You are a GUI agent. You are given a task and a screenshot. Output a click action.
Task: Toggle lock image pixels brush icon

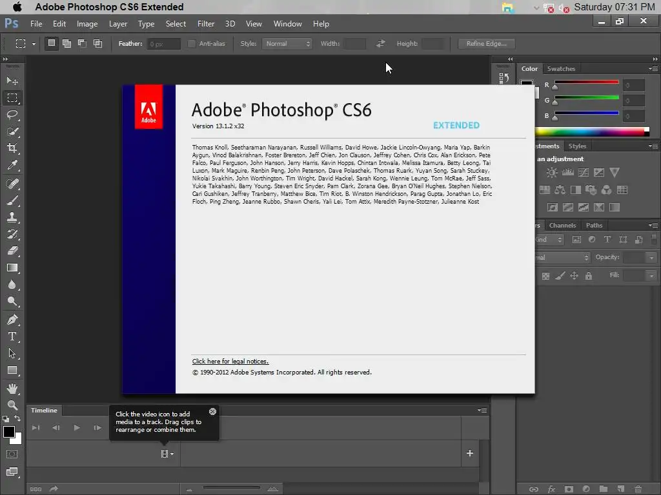tap(560, 276)
